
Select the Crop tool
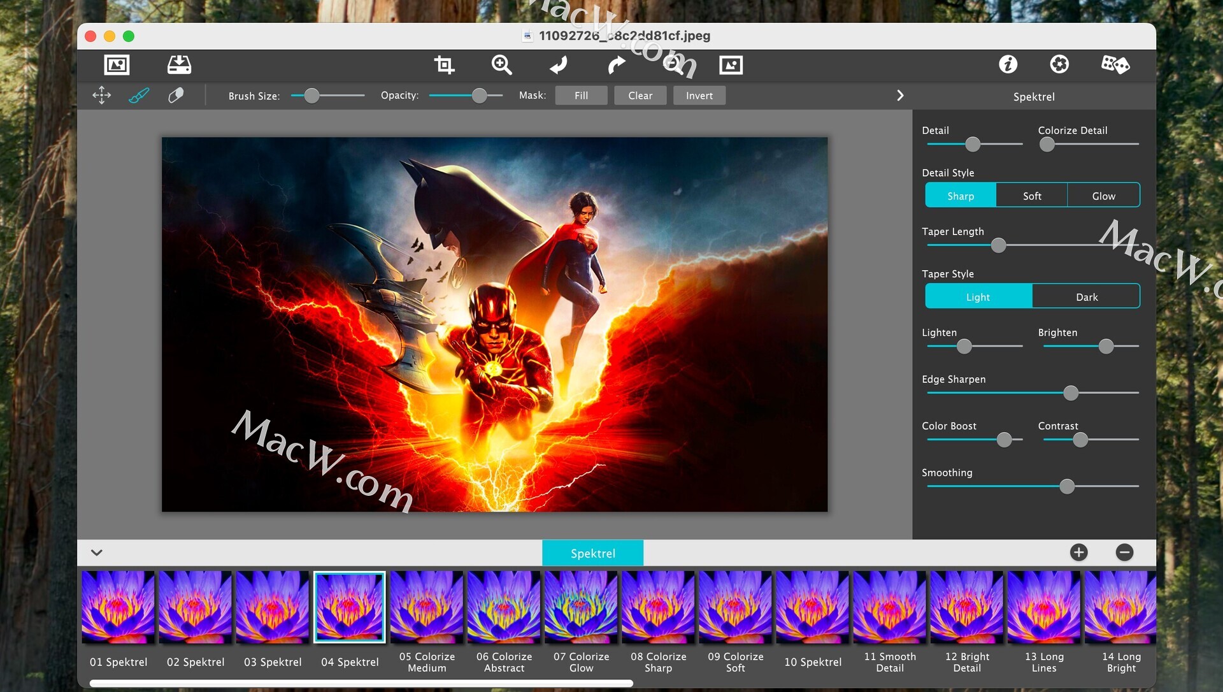pos(444,64)
